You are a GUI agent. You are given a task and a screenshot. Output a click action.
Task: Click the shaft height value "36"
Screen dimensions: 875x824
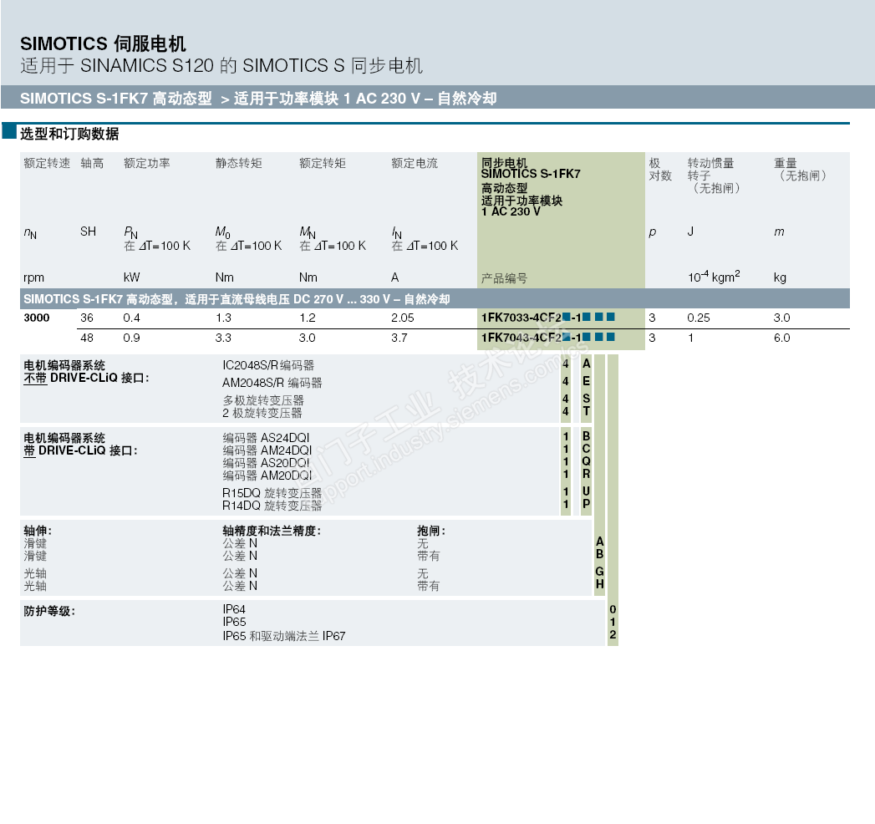[87, 318]
